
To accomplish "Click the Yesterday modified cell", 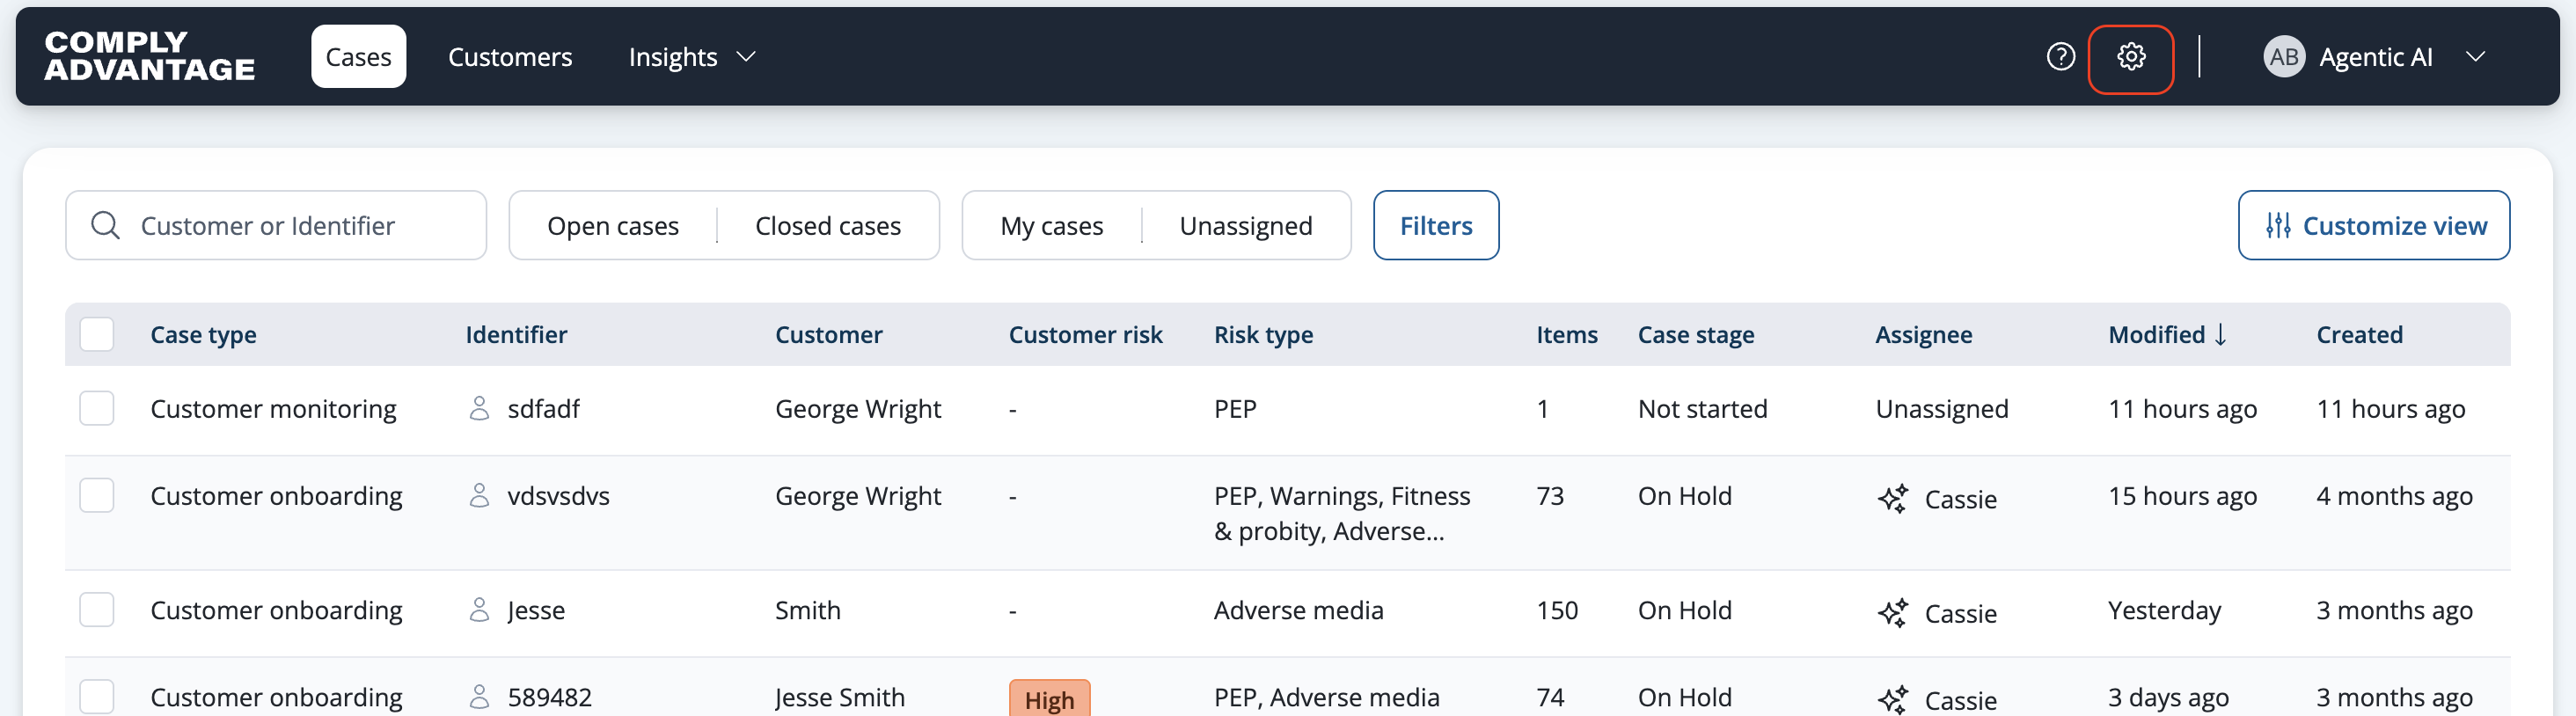I will point(2165,611).
